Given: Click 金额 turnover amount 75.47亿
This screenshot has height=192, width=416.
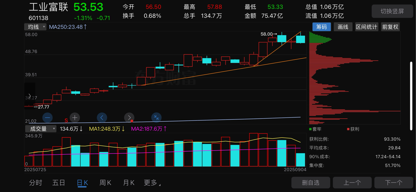Looking at the screenshot, I should [x=272, y=16].
